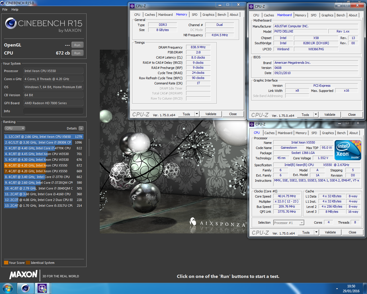Switch to SPD tab in Memory window
This screenshot has height=294, width=367.
[195, 15]
